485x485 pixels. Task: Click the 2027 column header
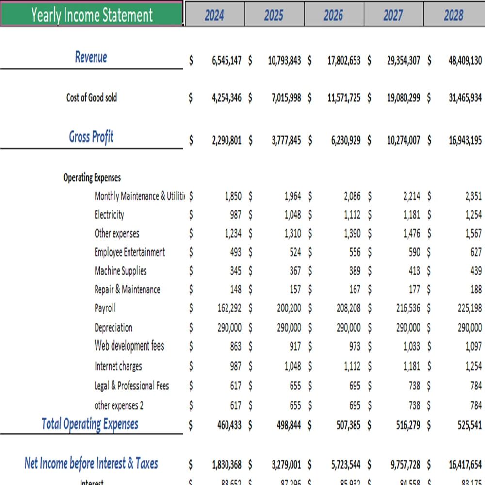click(x=393, y=15)
